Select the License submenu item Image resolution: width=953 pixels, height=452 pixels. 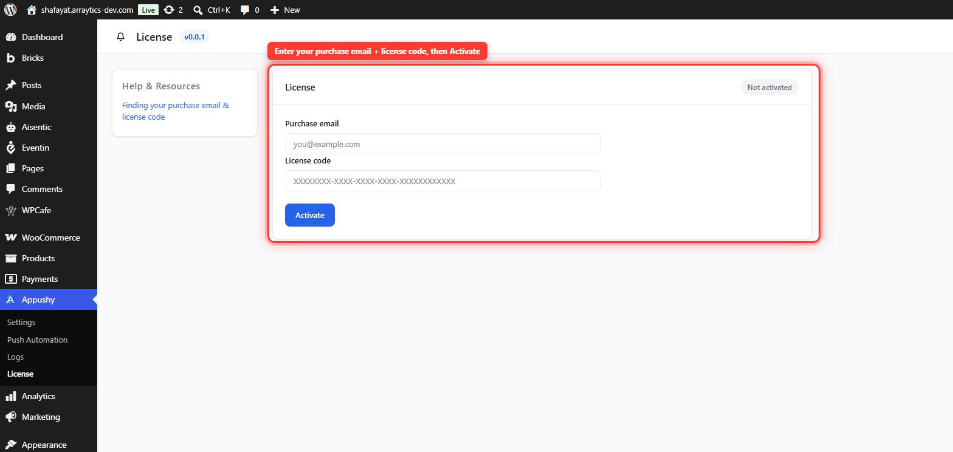pyautogui.click(x=20, y=374)
